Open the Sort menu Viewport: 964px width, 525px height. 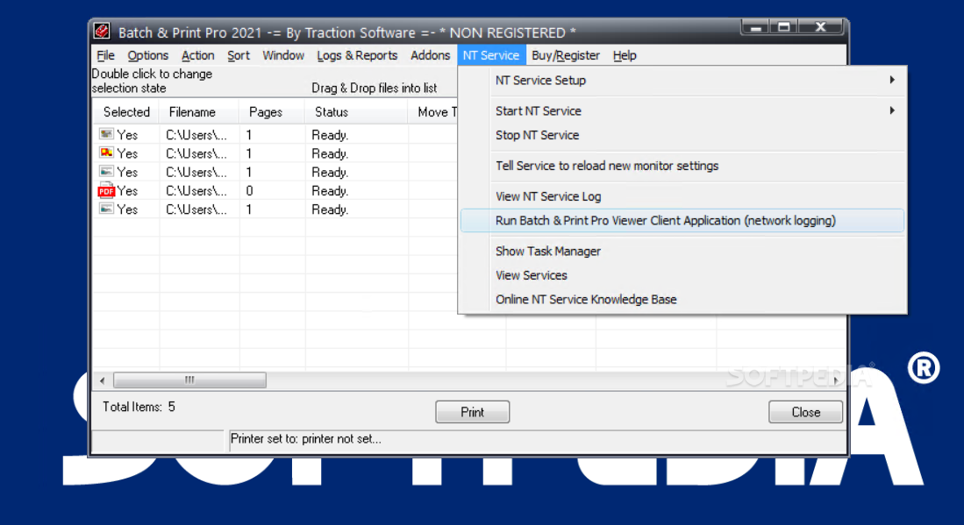coord(239,55)
